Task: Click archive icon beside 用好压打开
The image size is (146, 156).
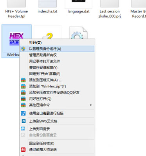Action: pyautogui.click(x=23, y=99)
